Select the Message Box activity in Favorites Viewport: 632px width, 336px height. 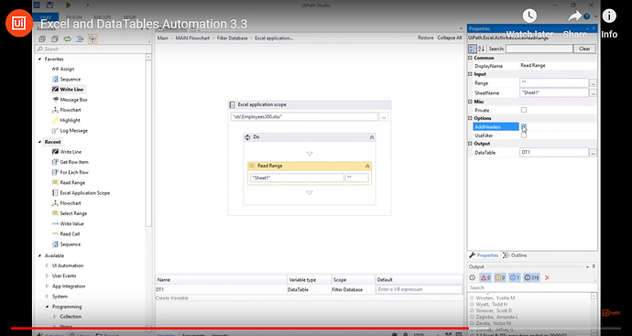tap(70, 100)
